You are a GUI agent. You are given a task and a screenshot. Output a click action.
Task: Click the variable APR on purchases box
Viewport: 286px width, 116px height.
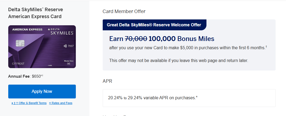point(189,98)
